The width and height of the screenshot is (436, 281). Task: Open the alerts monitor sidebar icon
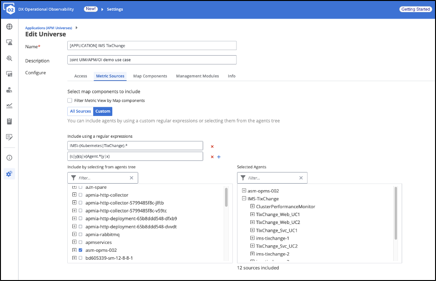tap(9, 42)
